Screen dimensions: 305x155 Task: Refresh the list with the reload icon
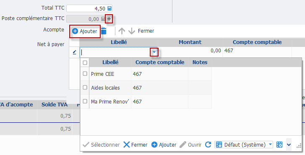click(x=208, y=145)
